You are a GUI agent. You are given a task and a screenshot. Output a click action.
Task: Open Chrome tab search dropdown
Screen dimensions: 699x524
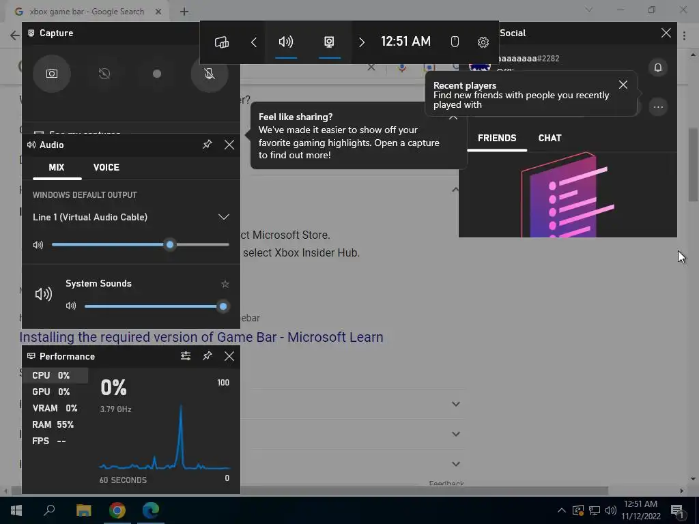coord(589,10)
